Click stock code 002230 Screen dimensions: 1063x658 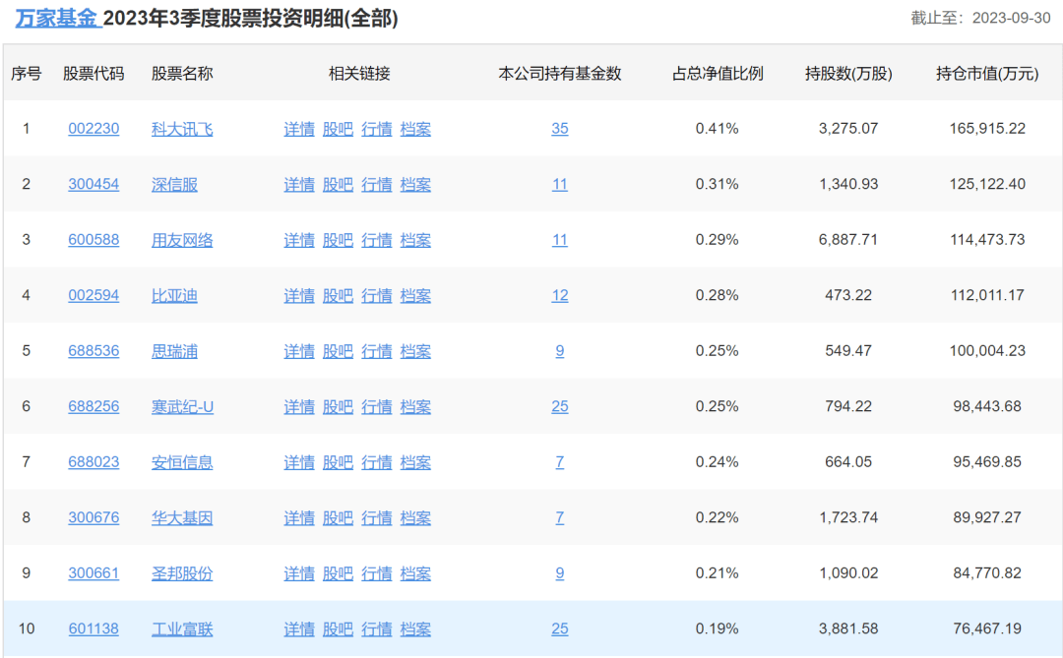tap(94, 129)
